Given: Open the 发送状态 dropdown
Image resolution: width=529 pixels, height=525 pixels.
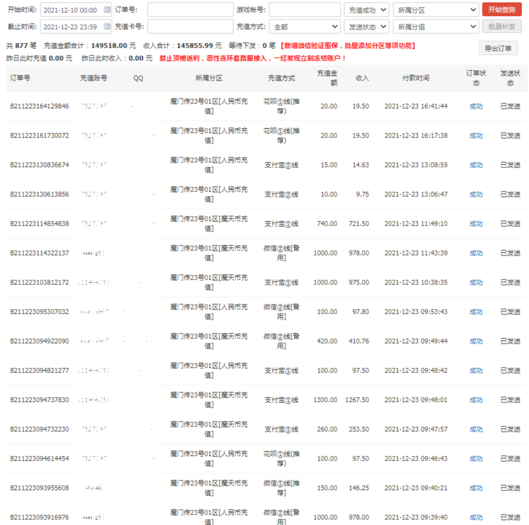Looking at the screenshot, I should click(x=367, y=26).
